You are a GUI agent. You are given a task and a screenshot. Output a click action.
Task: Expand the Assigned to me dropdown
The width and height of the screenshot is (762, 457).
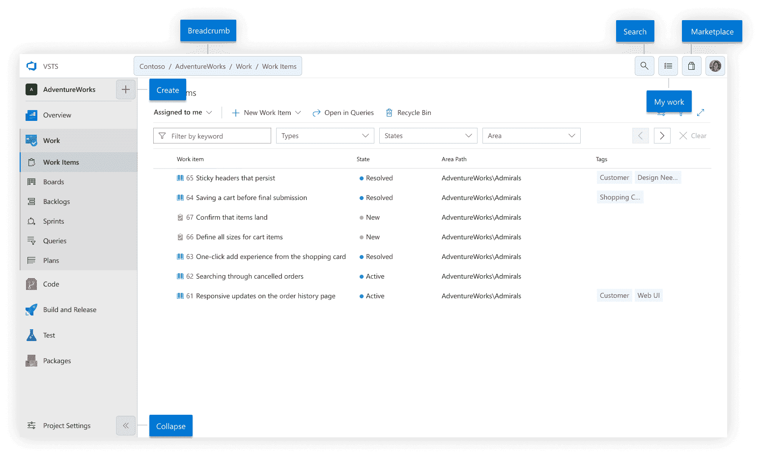(x=183, y=112)
